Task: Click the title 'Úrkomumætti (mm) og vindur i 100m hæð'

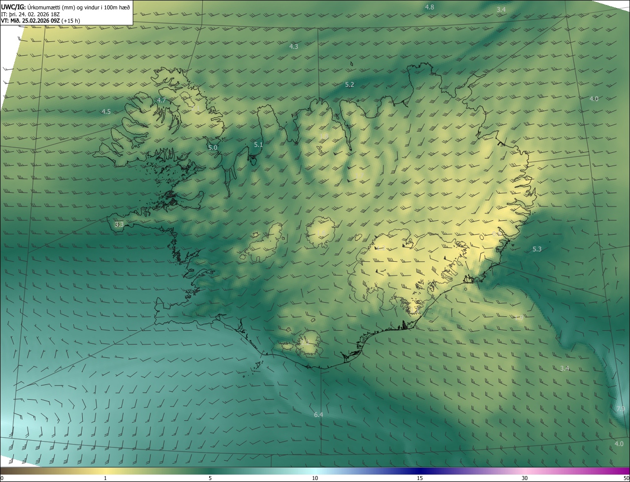Action: tap(78, 7)
